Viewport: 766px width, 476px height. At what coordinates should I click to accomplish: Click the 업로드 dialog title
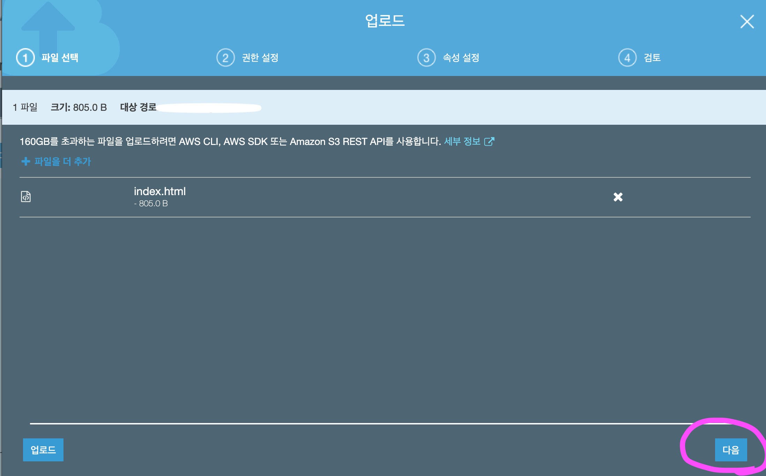[x=384, y=21]
